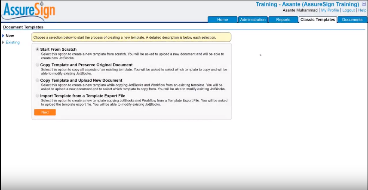This screenshot has height=190, width=368.
Task: Click the AssureSign logo
Action: pyautogui.click(x=28, y=11)
